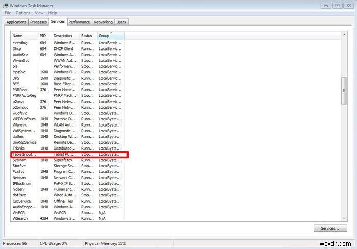Maximize the Task Manager window

[x=337, y=5]
